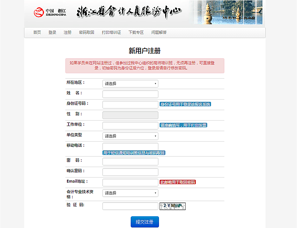Open the 所在地区 region dropdown
The image size is (297, 228).
coord(130,84)
